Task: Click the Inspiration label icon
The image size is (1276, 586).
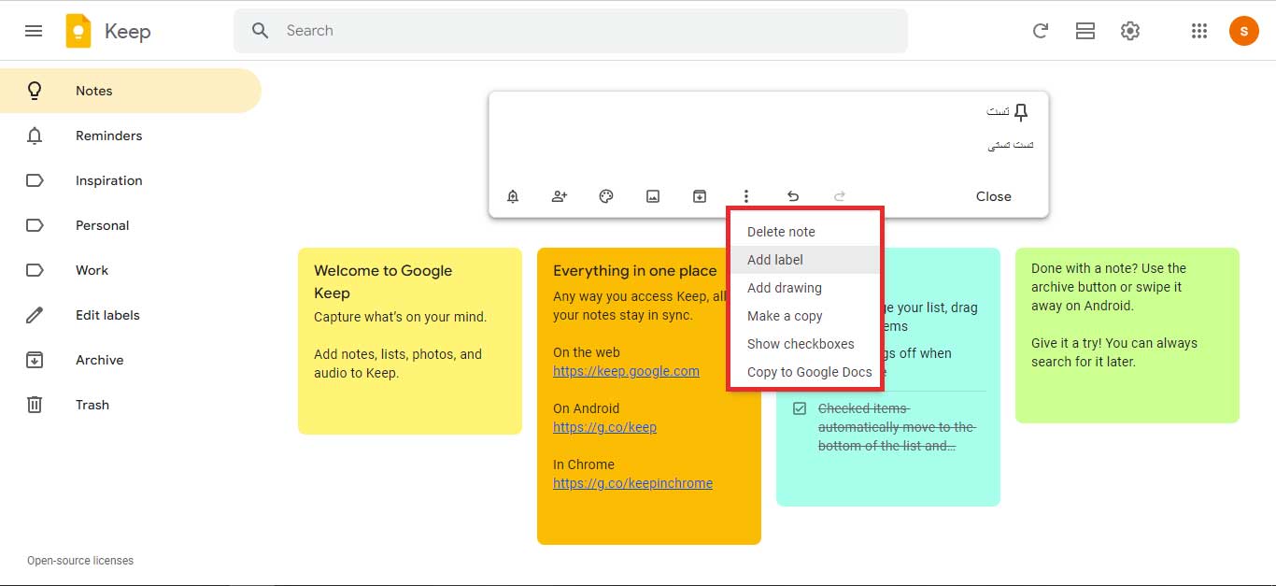Action: pos(35,180)
